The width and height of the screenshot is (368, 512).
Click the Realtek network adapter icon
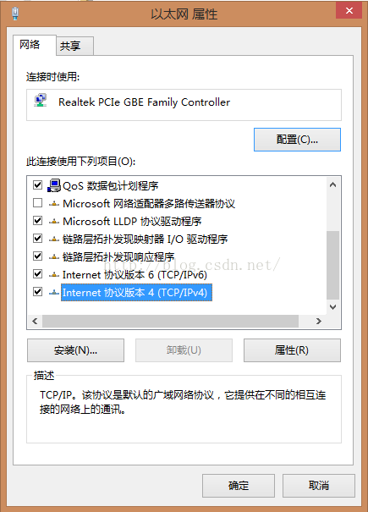click(x=41, y=100)
